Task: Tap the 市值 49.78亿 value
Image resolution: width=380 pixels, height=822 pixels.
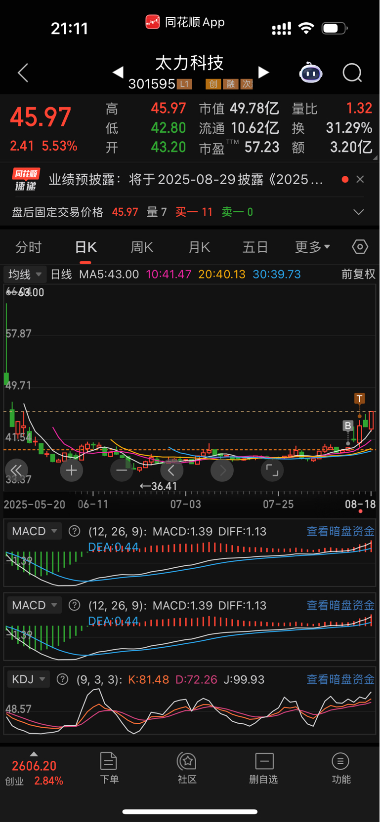Action: 239,108
